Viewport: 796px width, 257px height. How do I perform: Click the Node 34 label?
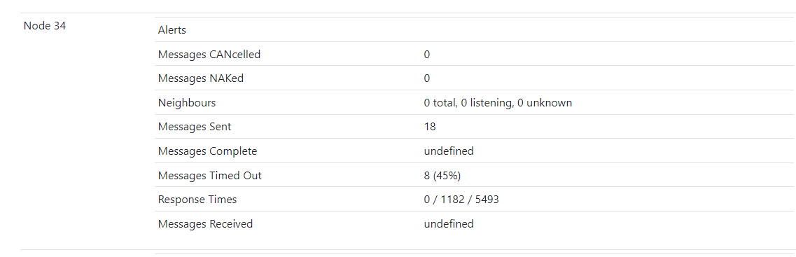click(x=45, y=26)
